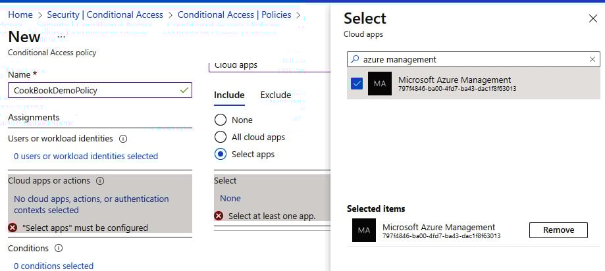Go to Home breadcrumb
605x271 pixels.
coord(20,14)
